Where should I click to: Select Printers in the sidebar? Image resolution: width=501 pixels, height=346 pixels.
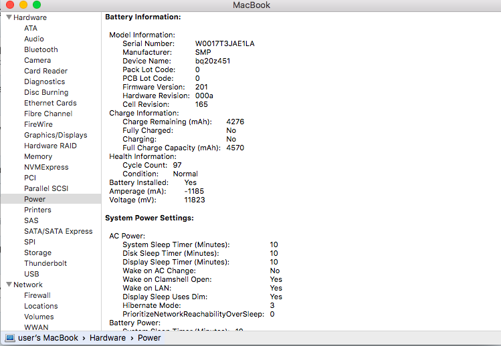(37, 210)
